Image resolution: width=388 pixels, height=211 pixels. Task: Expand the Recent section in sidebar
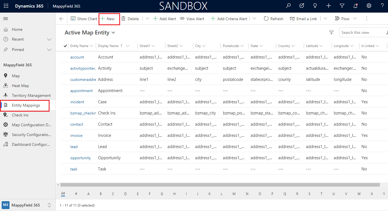point(49,39)
